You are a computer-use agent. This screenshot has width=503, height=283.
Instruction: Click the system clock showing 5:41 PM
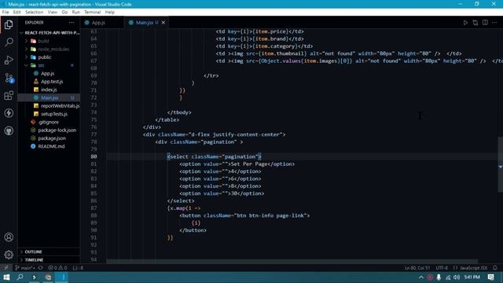pyautogui.click(x=472, y=277)
